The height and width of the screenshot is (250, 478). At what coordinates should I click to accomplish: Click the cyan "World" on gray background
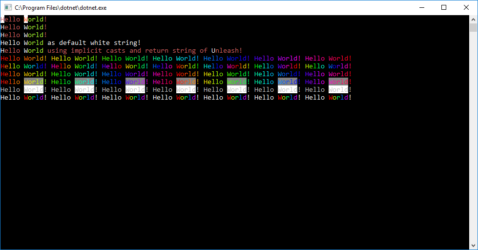point(84,82)
